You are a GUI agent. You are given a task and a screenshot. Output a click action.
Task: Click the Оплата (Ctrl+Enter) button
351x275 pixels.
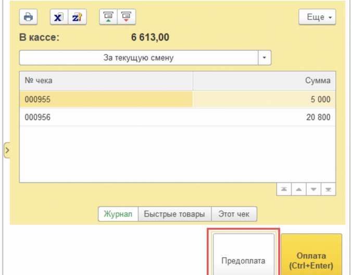pos(311,255)
